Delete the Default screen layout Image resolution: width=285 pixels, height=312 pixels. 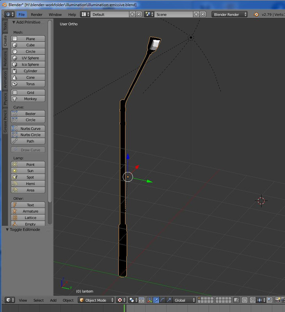[x=139, y=14]
